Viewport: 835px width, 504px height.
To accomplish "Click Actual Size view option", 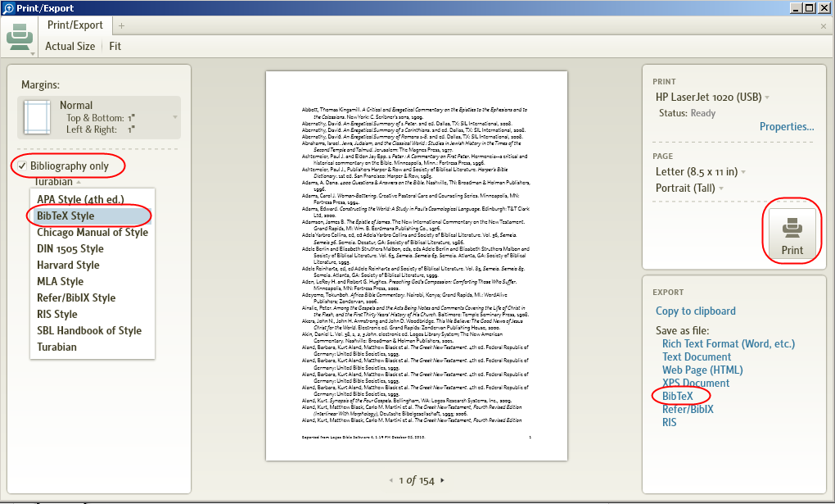I will 70,47.
